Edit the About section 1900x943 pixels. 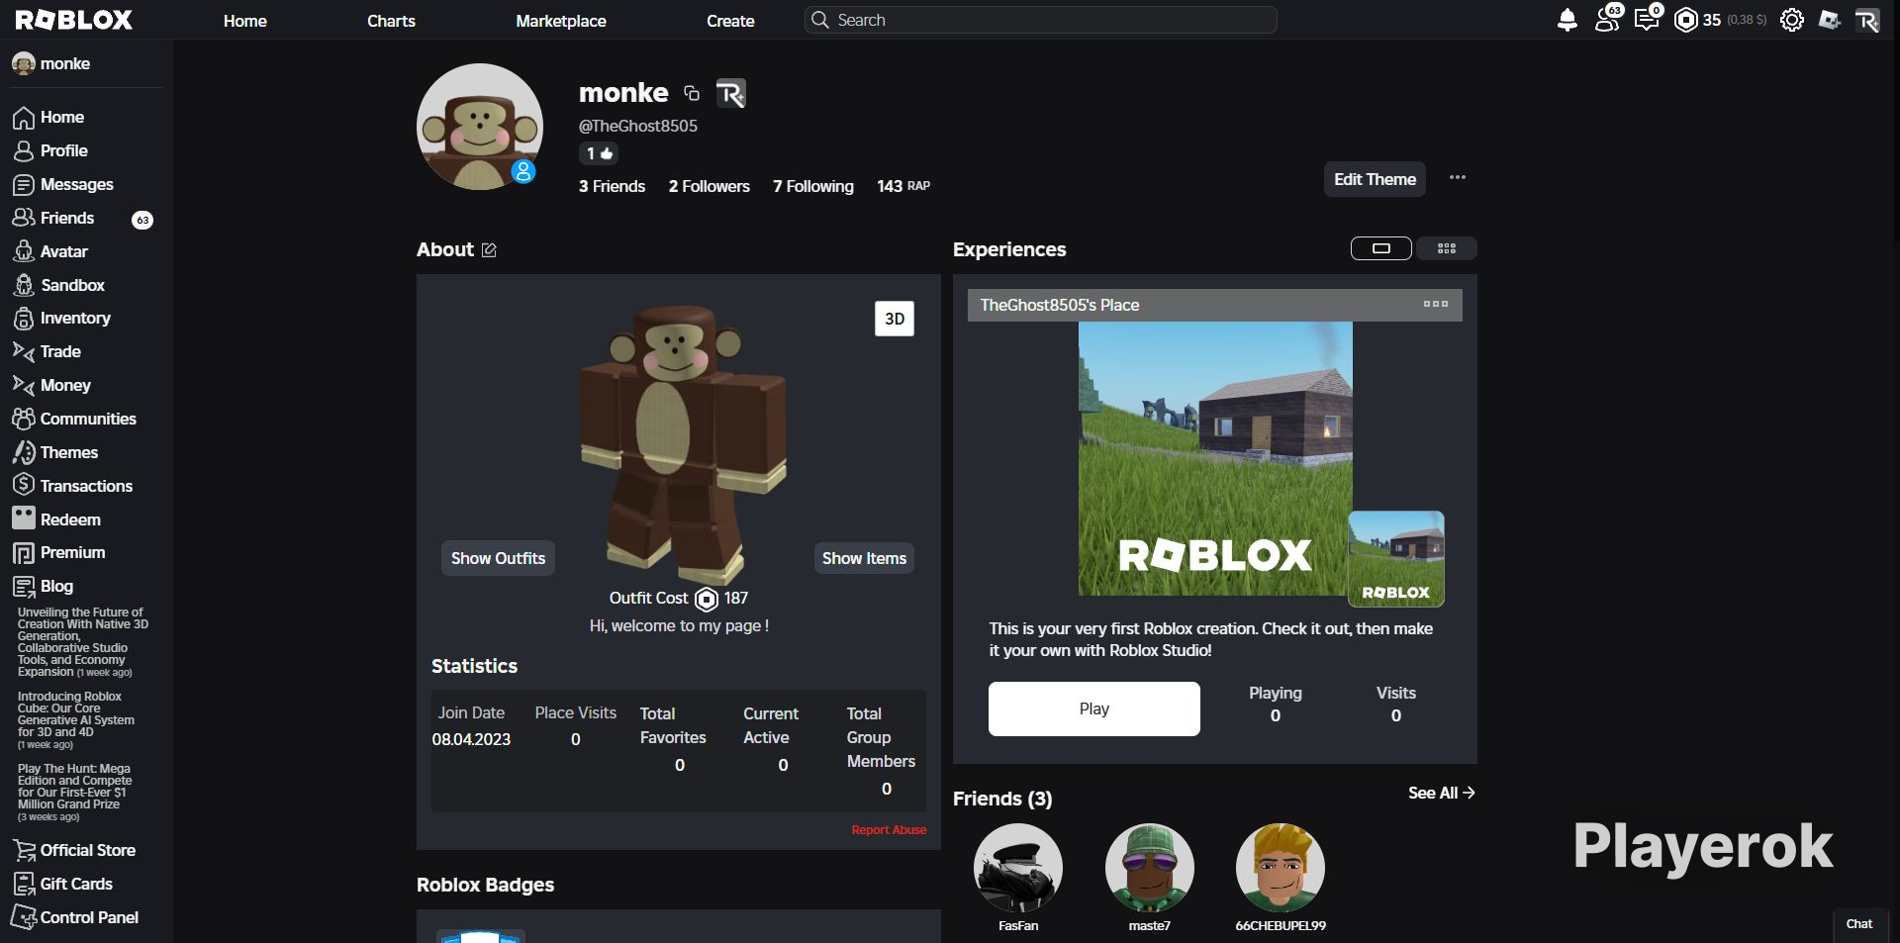pyautogui.click(x=489, y=250)
